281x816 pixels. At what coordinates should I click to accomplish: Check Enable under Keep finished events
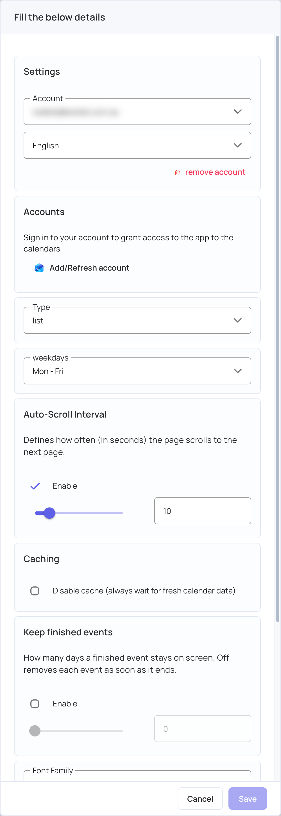click(x=35, y=704)
